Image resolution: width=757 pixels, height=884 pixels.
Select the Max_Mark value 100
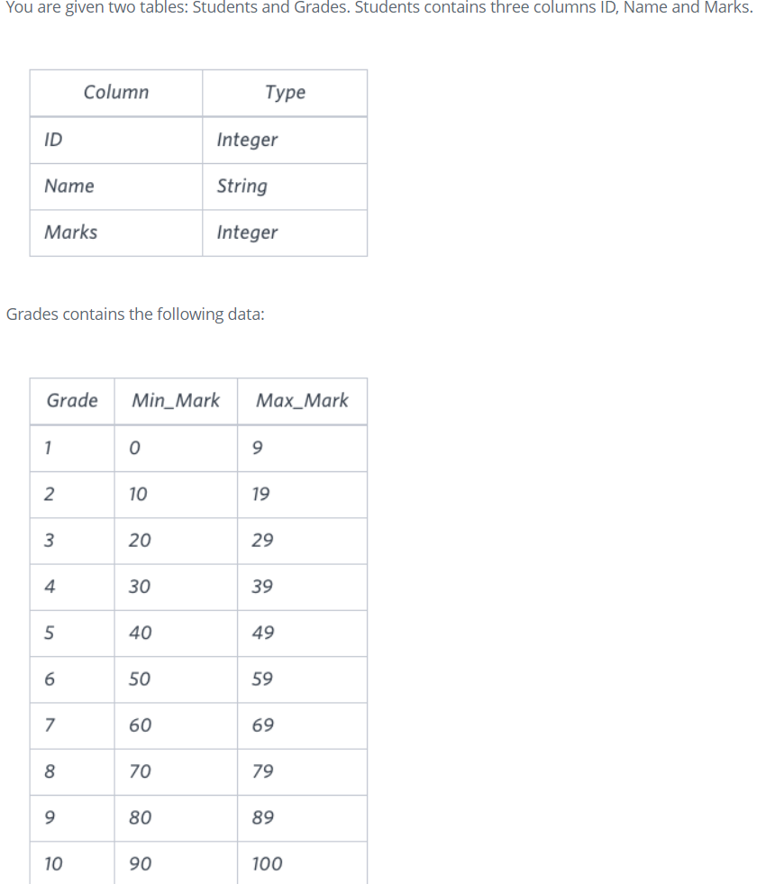(x=302, y=863)
